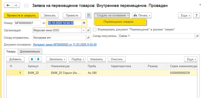Open organization Морская пена ООО record icon
Viewport: 201px width, 98px height.
pyautogui.click(x=88, y=30)
